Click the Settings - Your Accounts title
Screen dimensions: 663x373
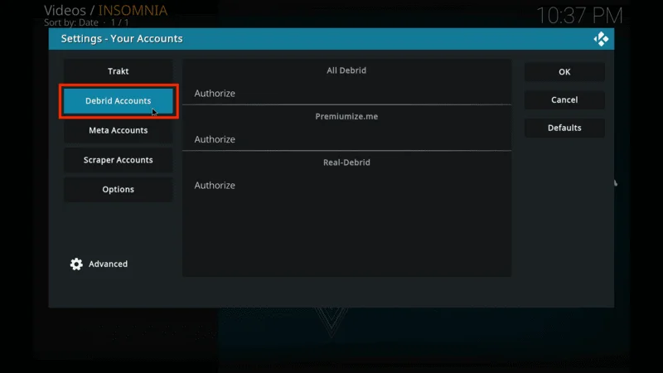point(122,38)
